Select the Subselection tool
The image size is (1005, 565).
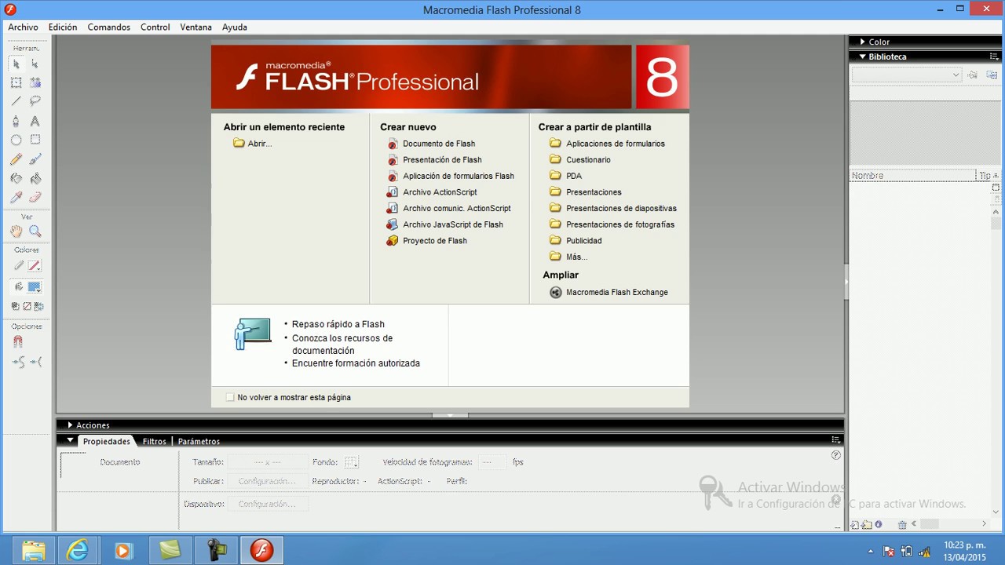coord(35,64)
